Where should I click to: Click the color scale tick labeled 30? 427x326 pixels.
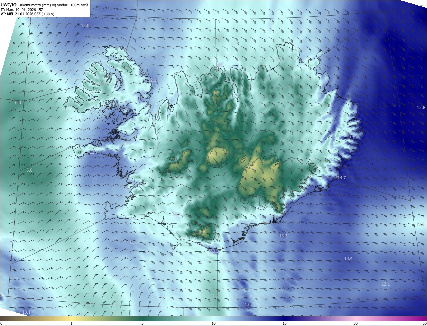[356, 323]
